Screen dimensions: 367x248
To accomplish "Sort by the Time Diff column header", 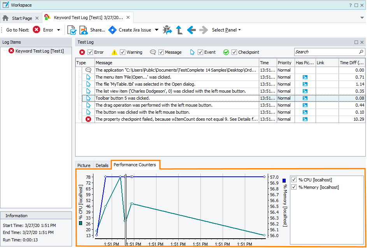I will 352,63.
